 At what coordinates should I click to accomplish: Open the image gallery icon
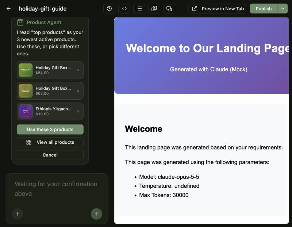(154, 9)
